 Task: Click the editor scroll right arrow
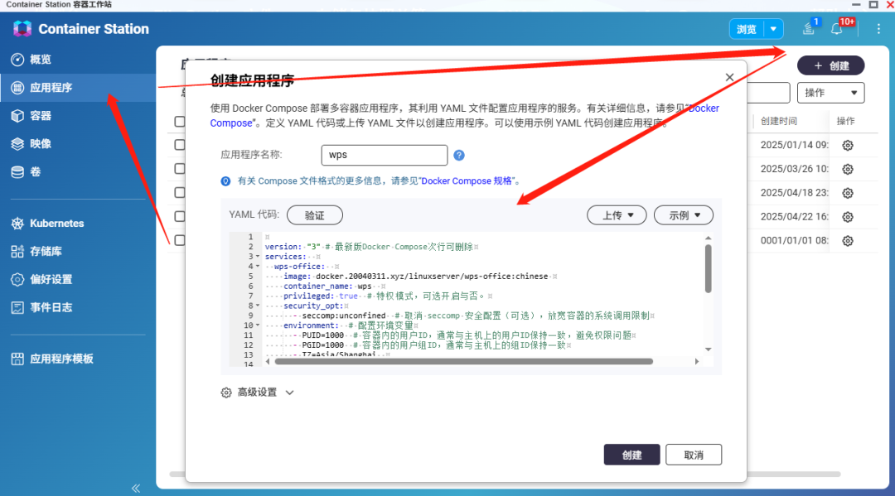pos(696,362)
